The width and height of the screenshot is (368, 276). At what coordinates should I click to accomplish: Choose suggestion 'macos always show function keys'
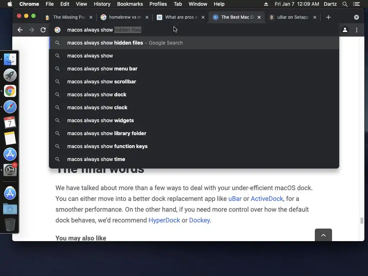coord(194,146)
